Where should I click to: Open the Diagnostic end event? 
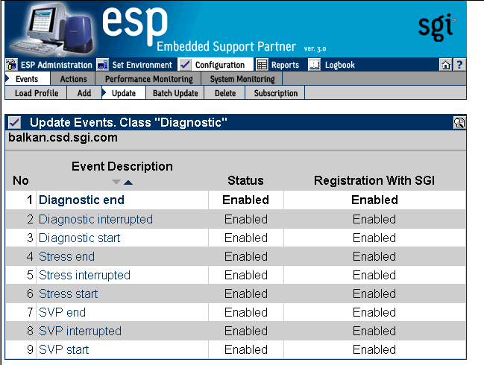point(81,200)
